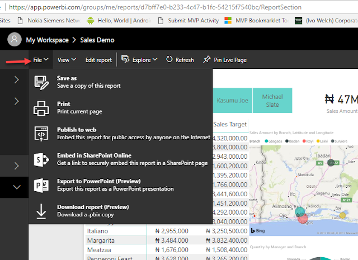The height and width of the screenshot is (260, 358).
Task: Open My Workspace breadcrumb link
Action: point(47,40)
